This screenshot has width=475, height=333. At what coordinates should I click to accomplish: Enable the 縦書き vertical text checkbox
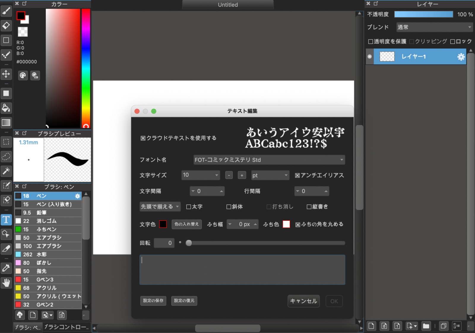pos(309,207)
